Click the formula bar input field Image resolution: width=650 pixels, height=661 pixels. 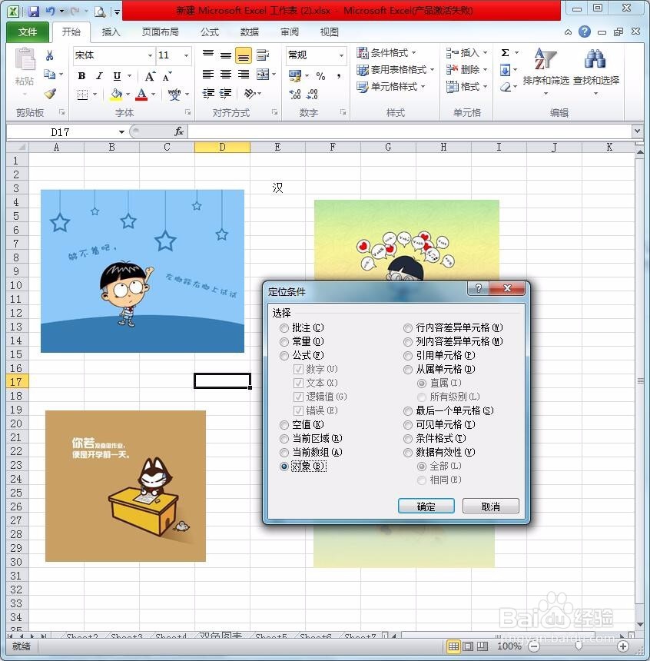coord(410,132)
